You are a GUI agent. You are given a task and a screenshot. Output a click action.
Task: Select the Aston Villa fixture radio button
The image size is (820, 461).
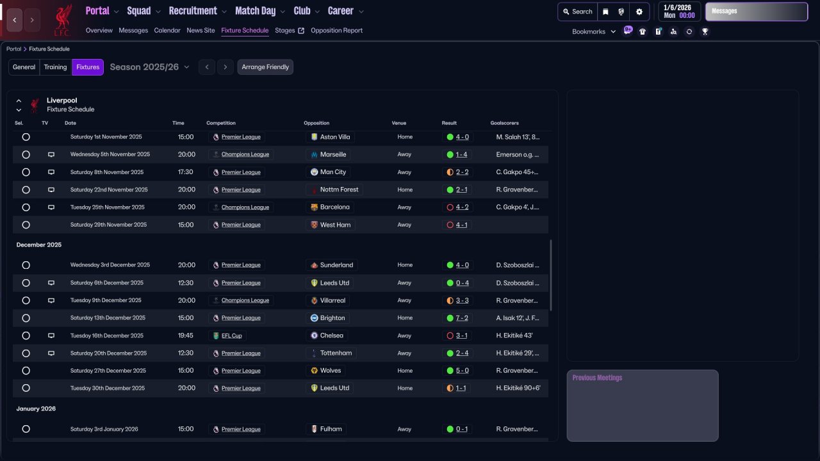pos(26,137)
